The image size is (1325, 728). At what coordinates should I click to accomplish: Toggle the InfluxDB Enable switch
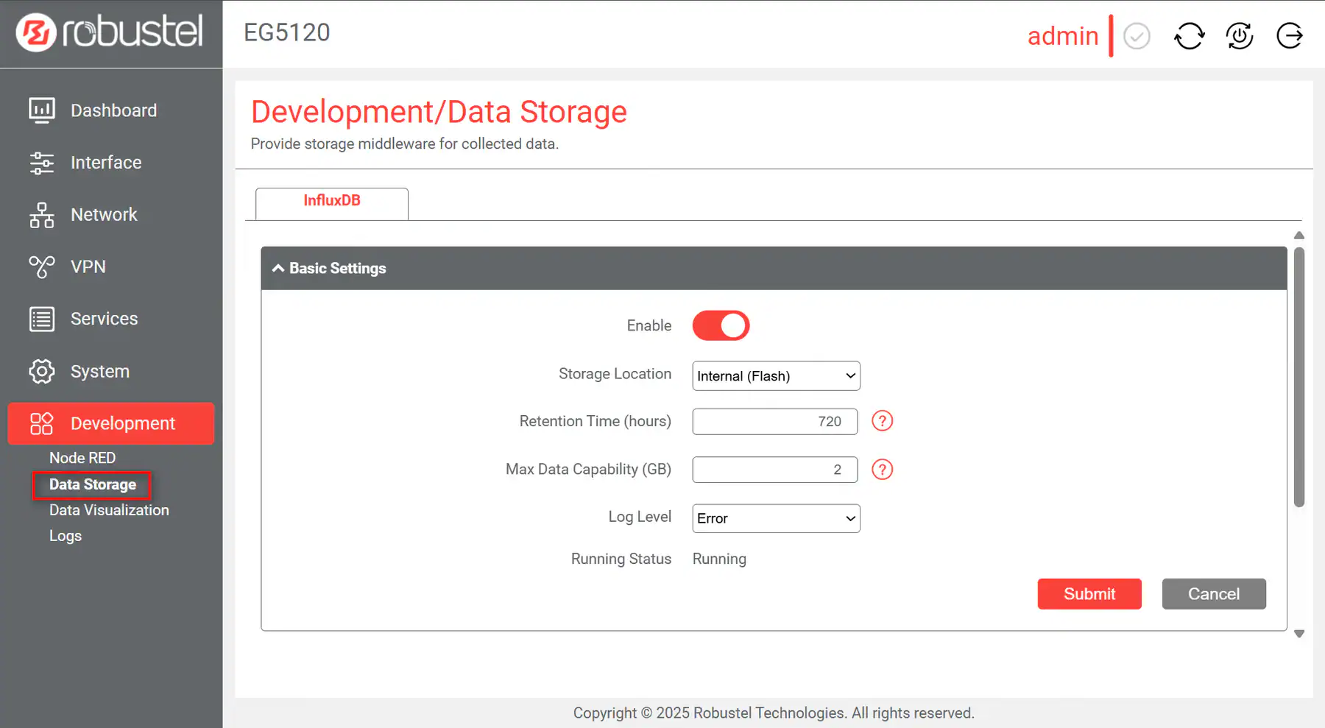pyautogui.click(x=721, y=325)
